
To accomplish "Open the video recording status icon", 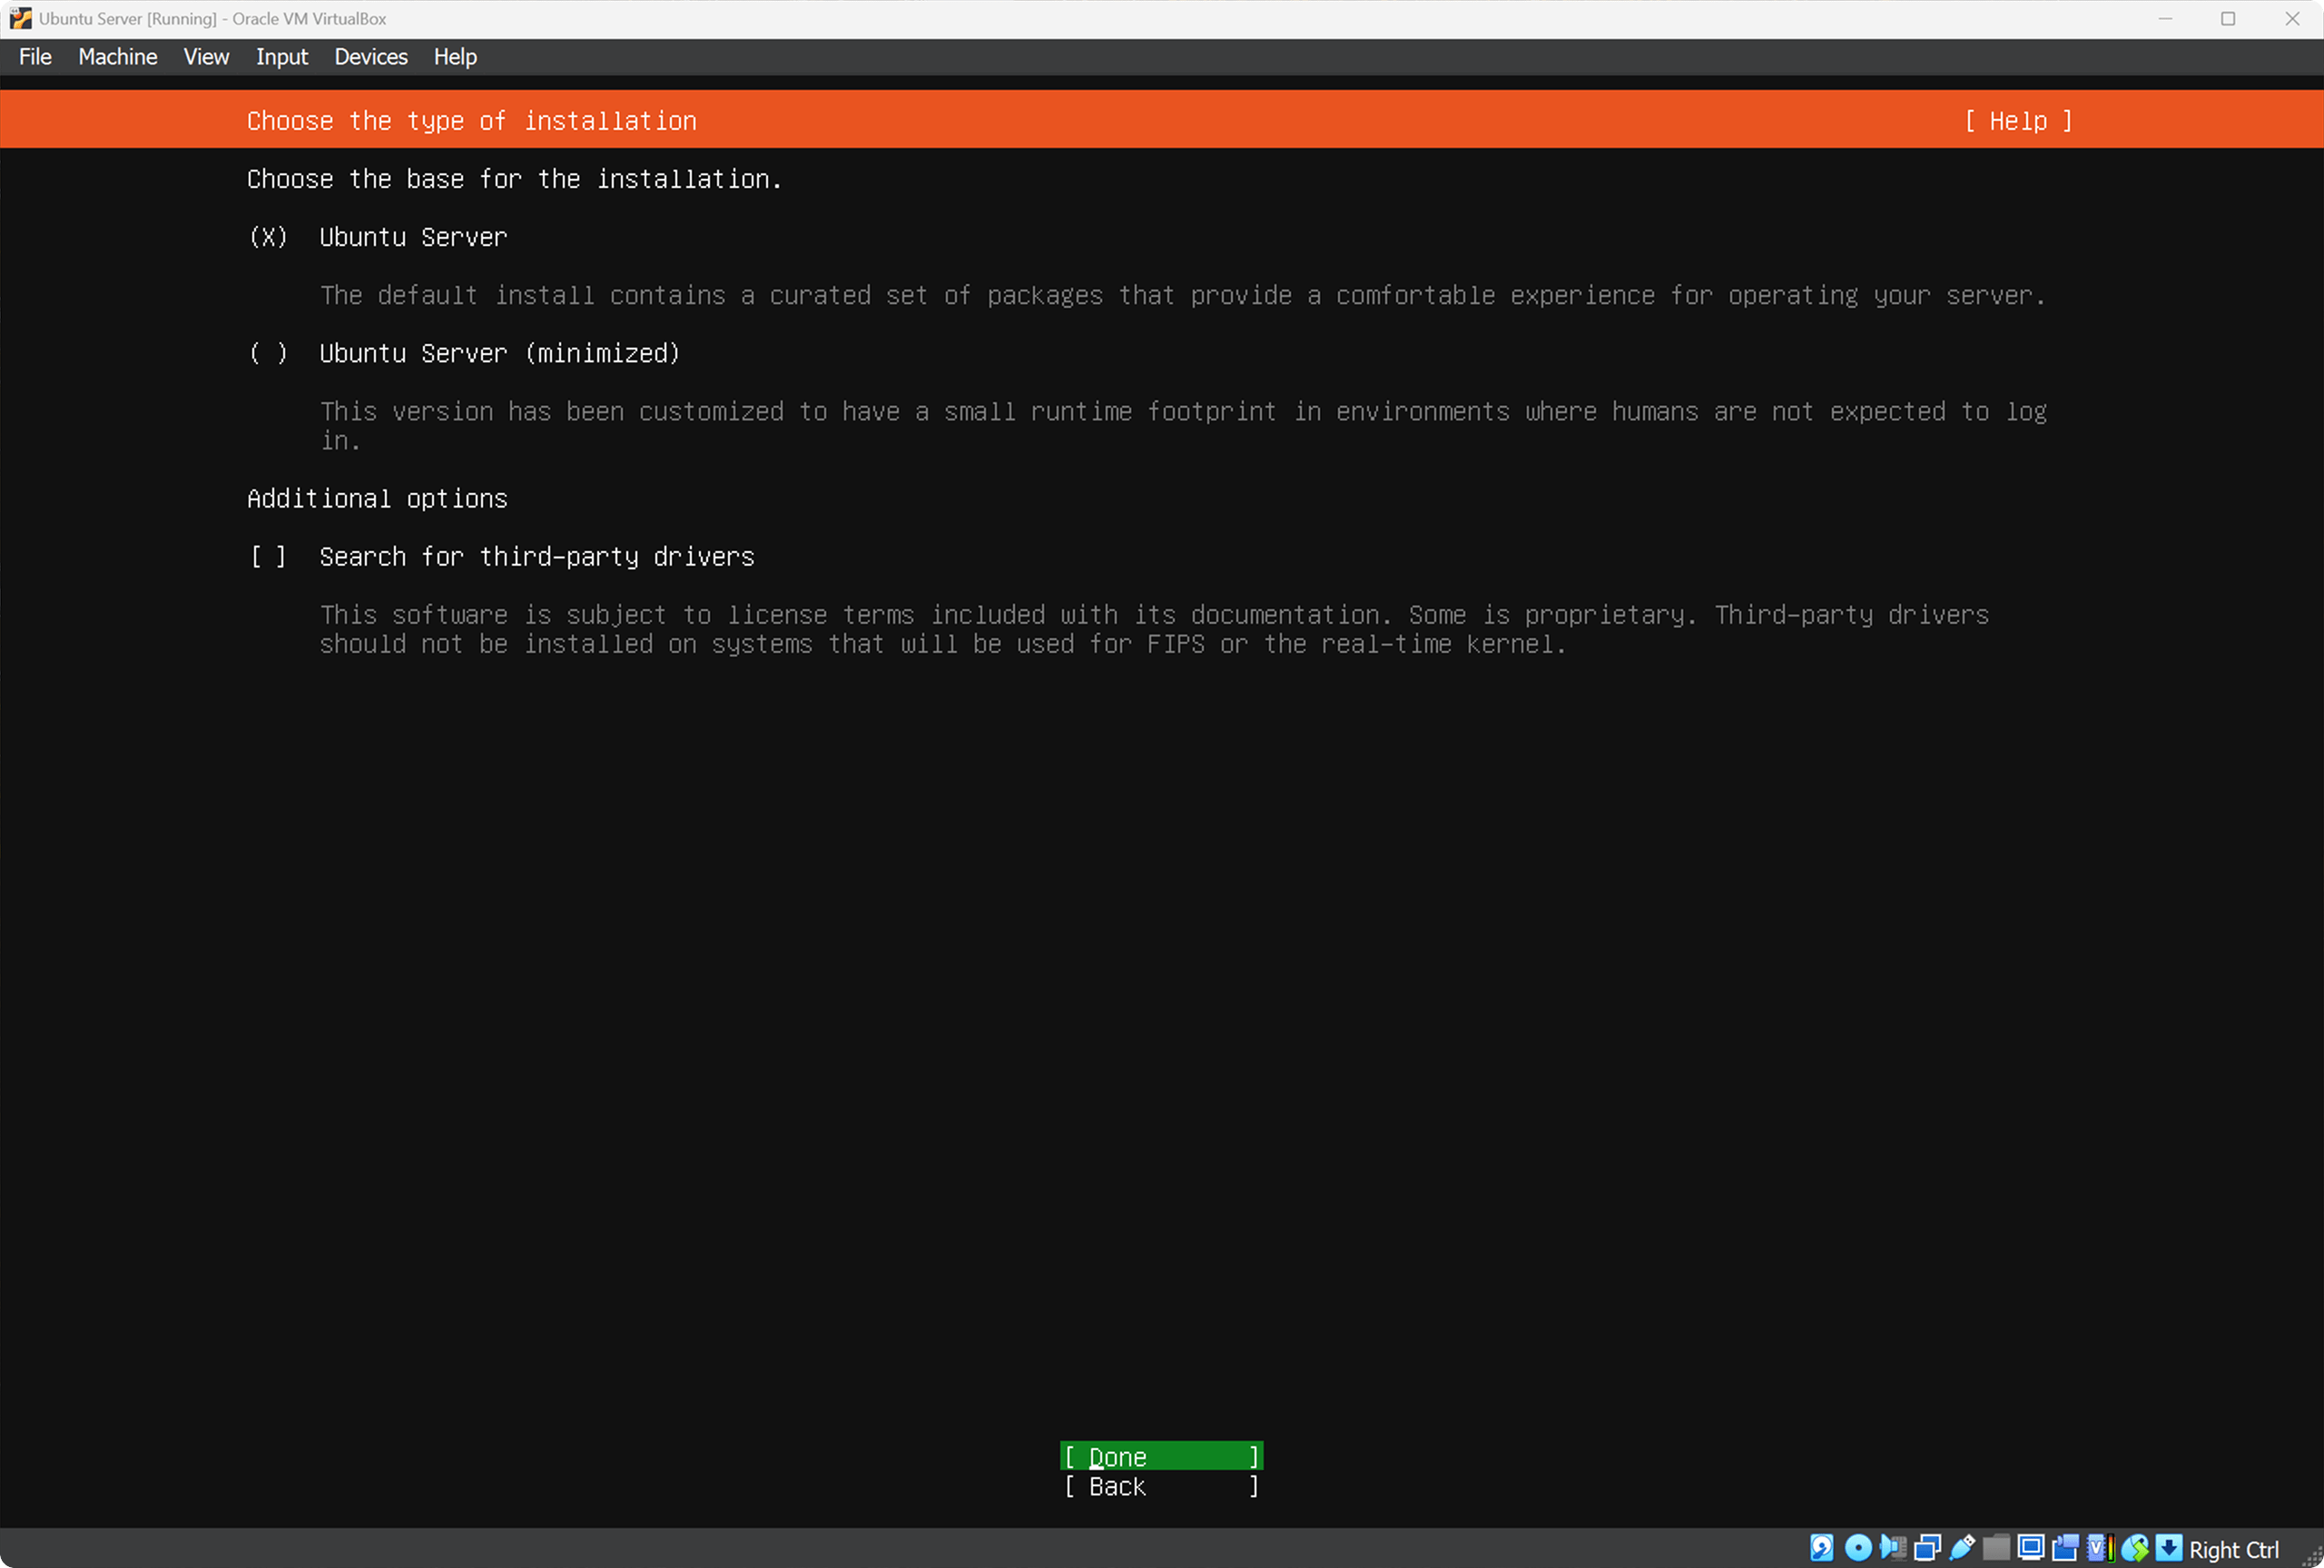I will click(x=2065, y=1548).
